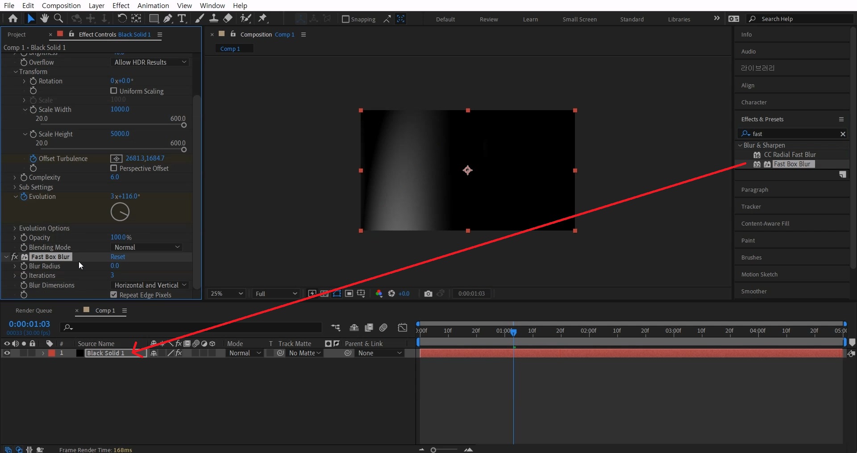The height and width of the screenshot is (453, 857).
Task: Expand Evolution Options group
Action: coord(15,228)
